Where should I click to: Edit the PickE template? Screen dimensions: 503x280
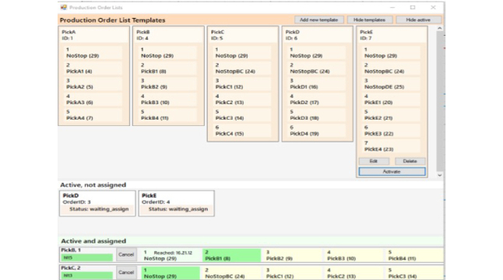point(374,161)
